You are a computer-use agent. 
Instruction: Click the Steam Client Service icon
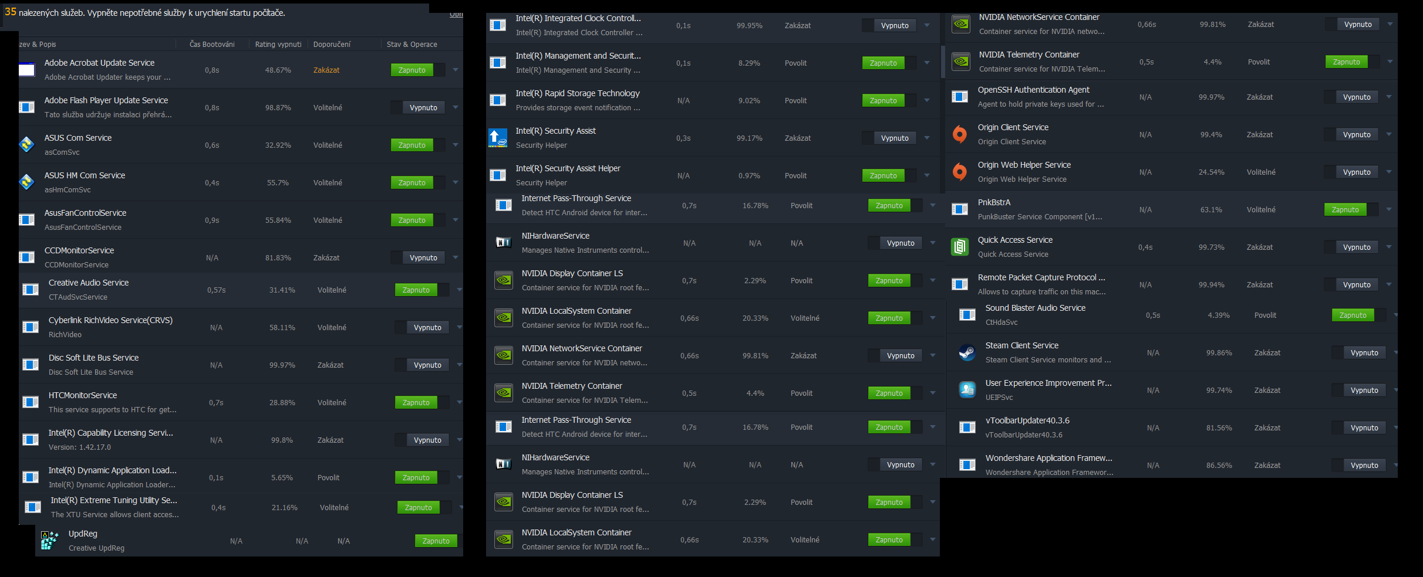tap(967, 352)
